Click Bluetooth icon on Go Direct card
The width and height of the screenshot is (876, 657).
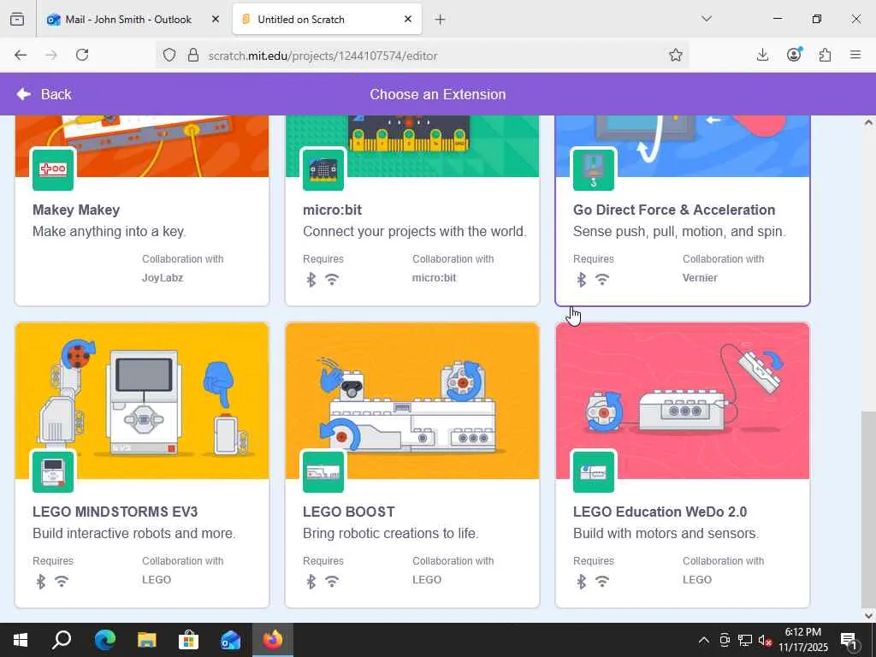582,280
